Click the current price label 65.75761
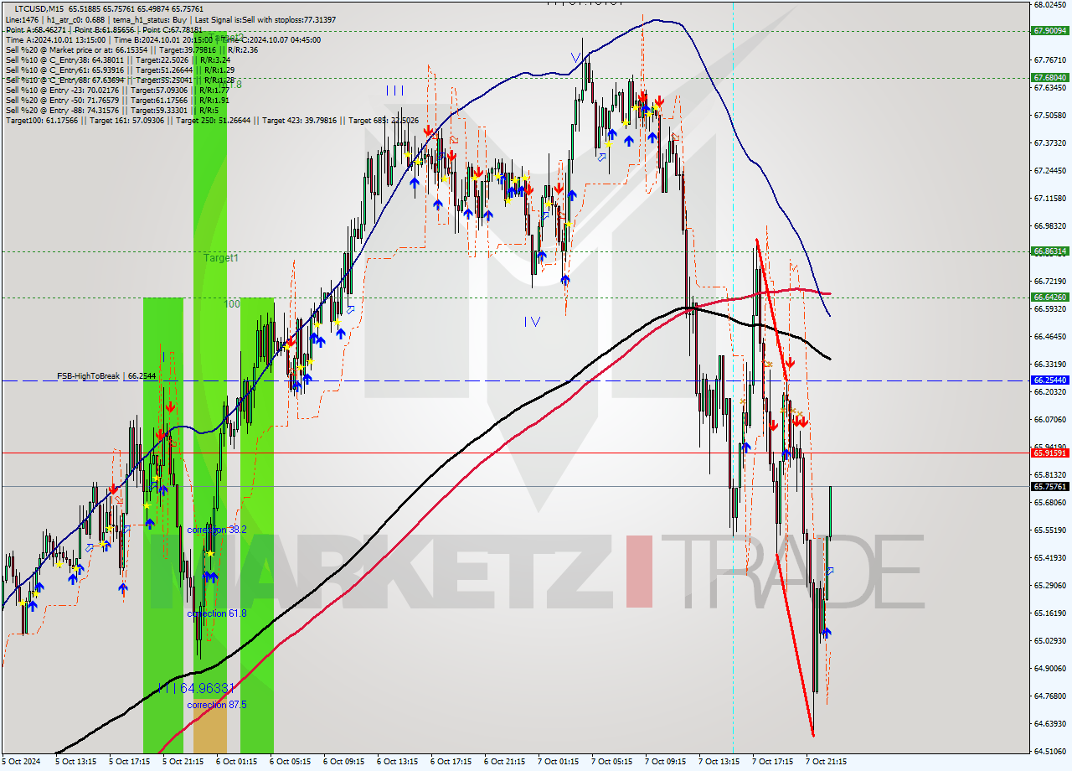Screen dimensions: 1072x771 pos(1050,487)
